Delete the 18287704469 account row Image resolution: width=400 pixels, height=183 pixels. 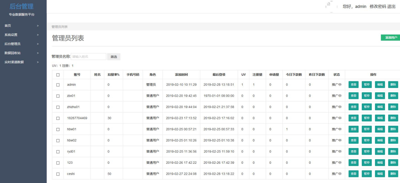(x=393, y=118)
